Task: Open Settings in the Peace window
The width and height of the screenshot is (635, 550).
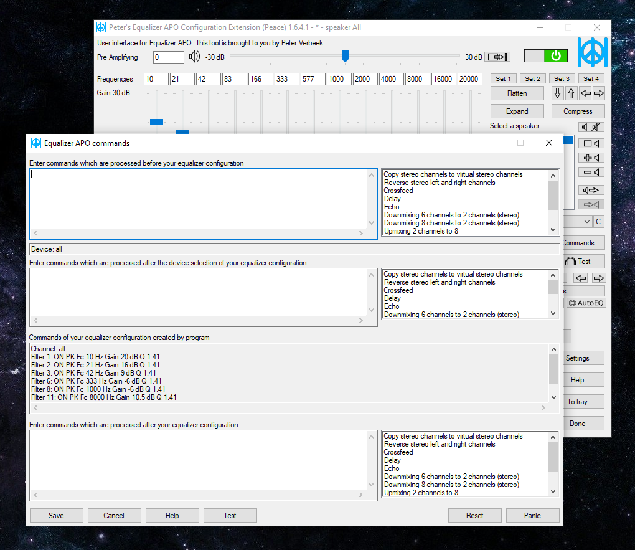Action: point(583,358)
